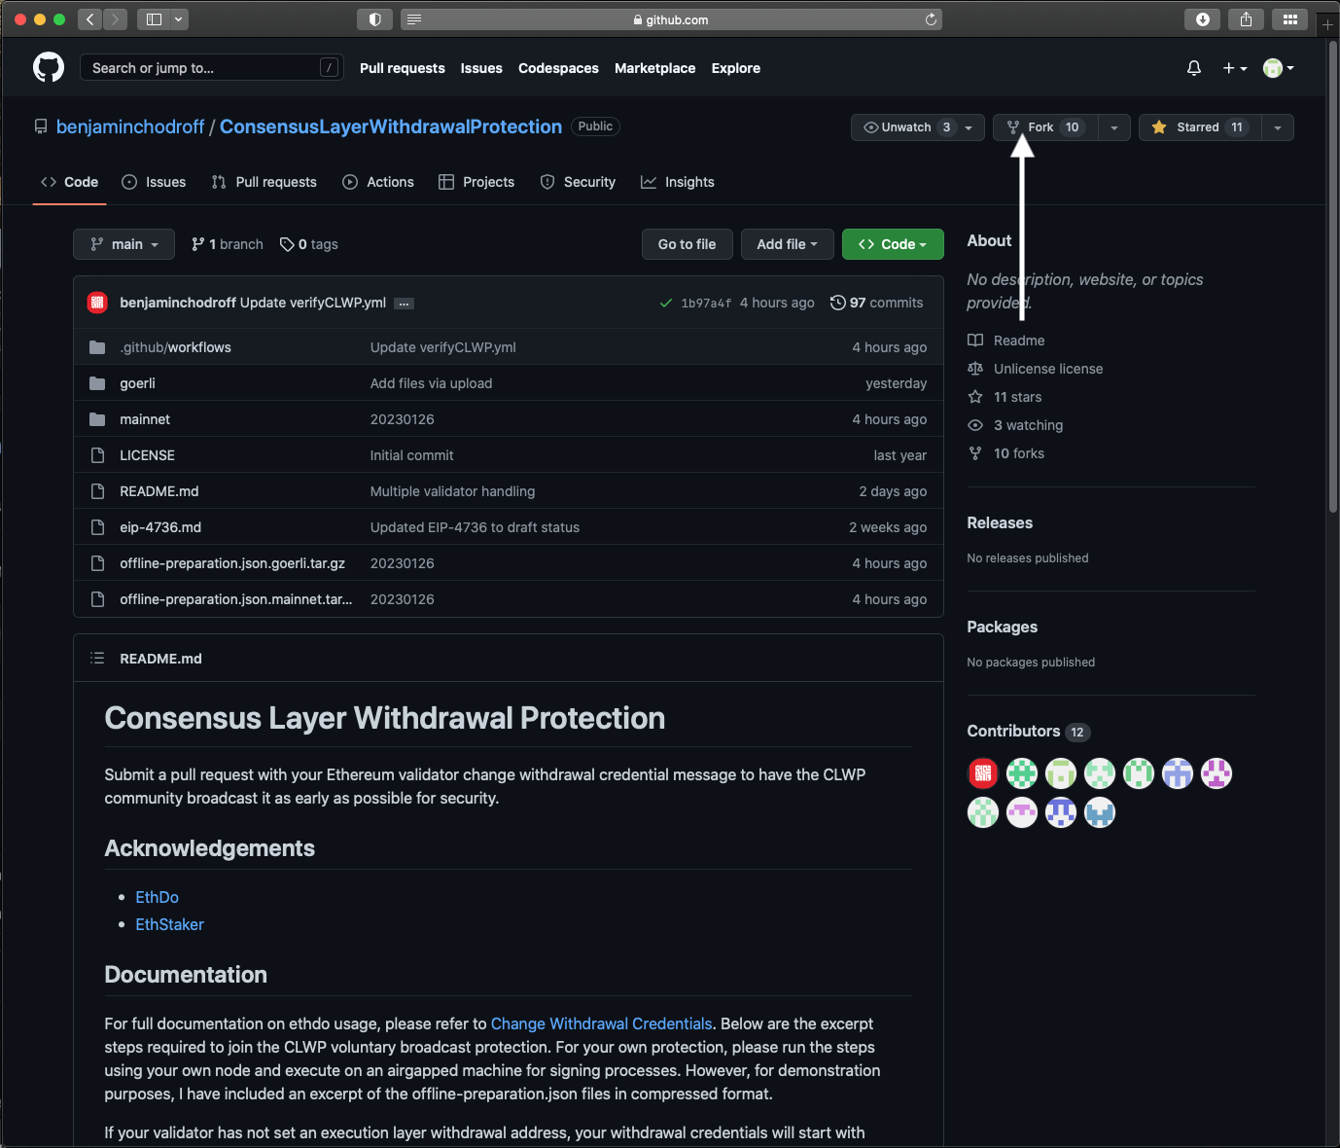This screenshot has height=1148, width=1340.
Task: Open Safari sidebar dropdown chevron
Action: coord(179,19)
